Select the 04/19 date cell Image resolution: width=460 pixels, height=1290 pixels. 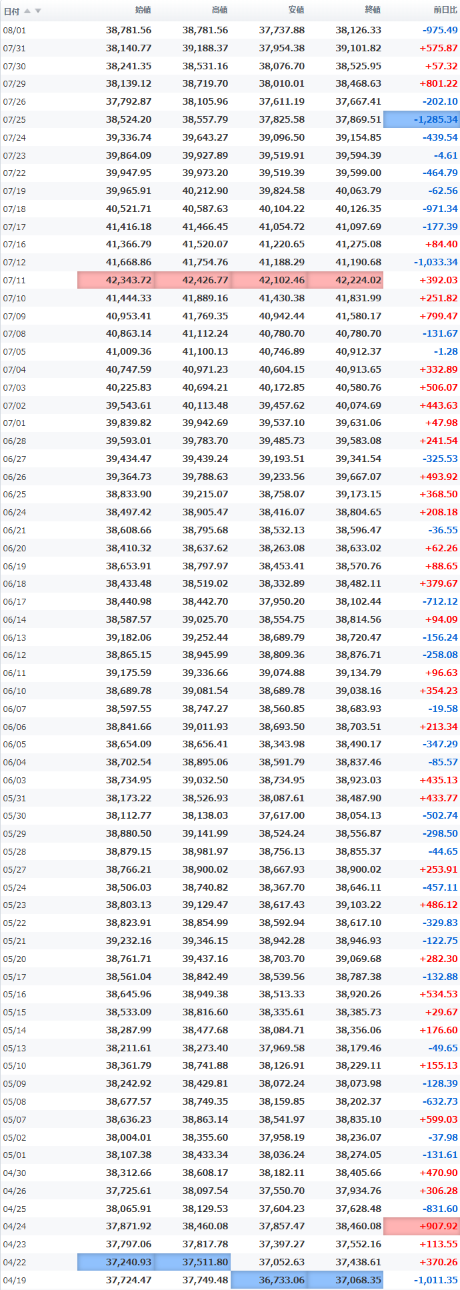15,1280
